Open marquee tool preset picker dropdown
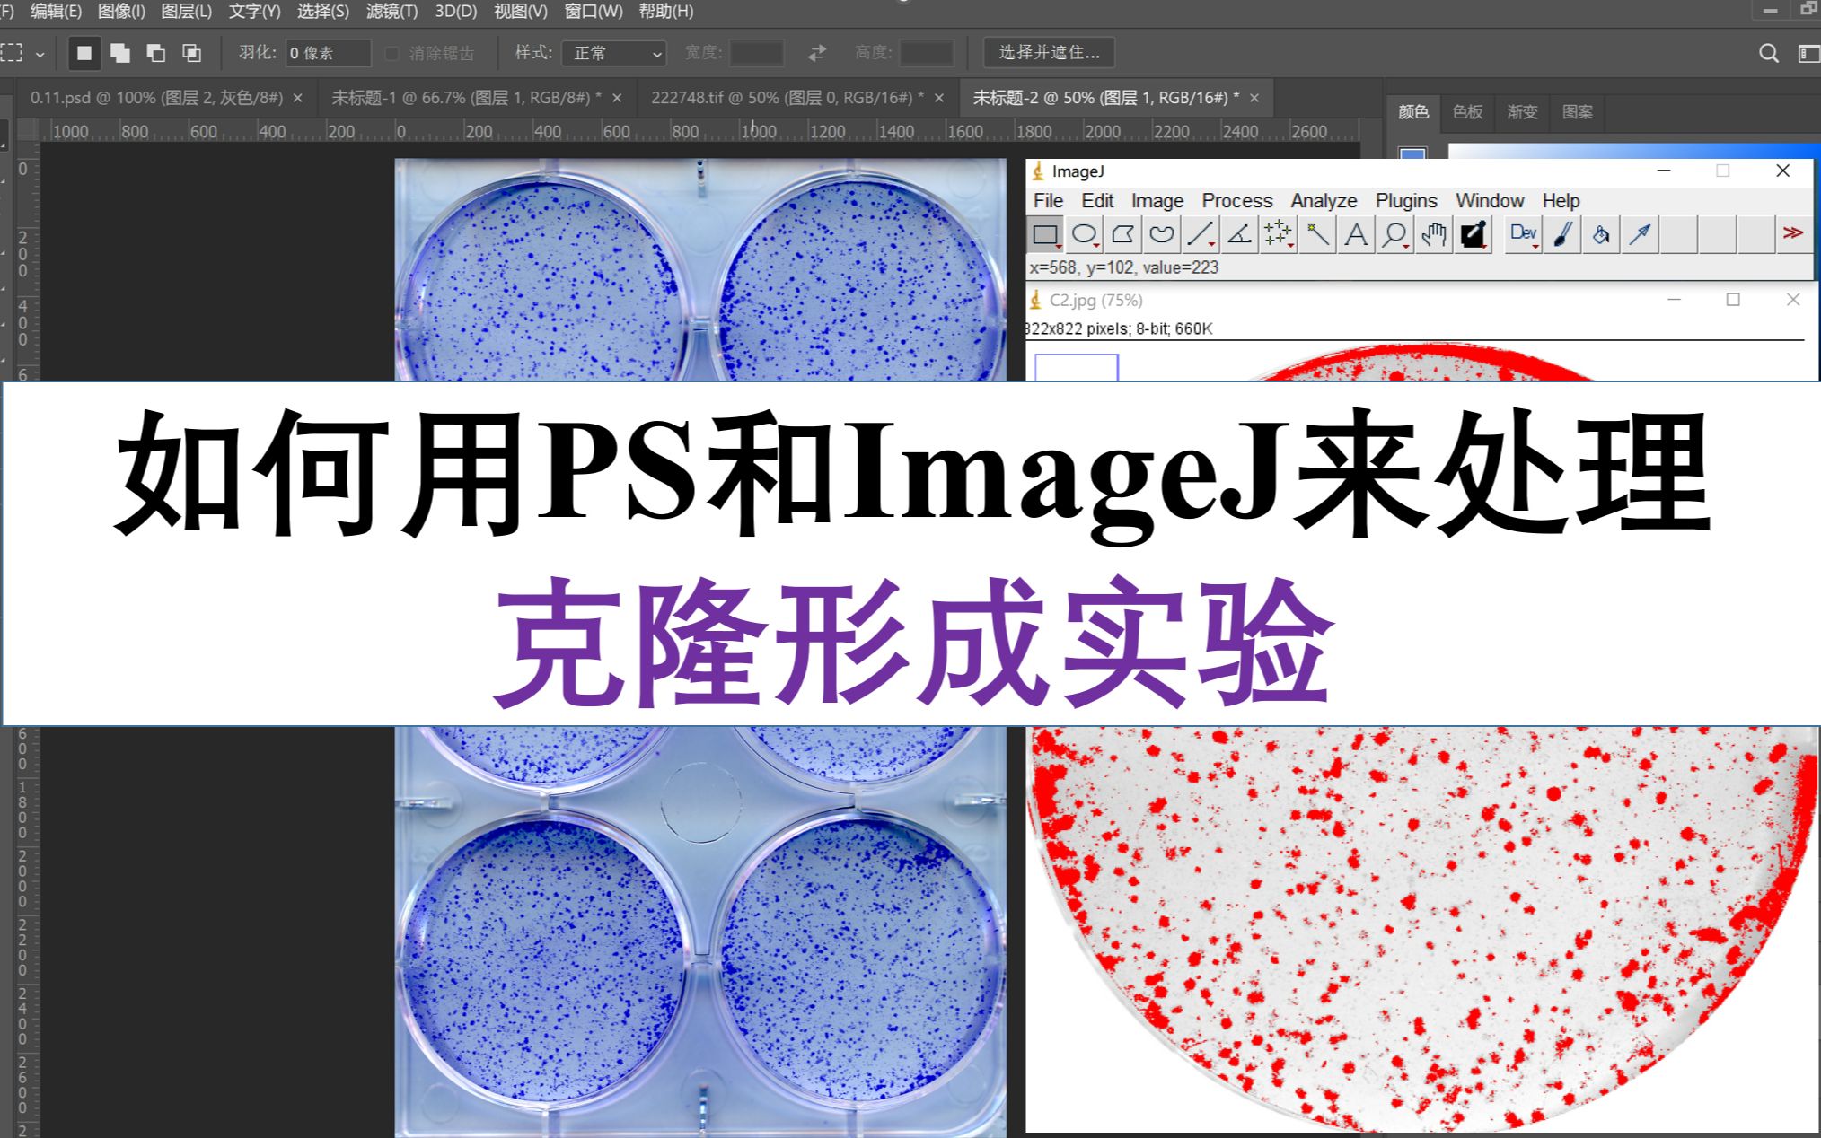Screen dimensions: 1821x1138 40,54
